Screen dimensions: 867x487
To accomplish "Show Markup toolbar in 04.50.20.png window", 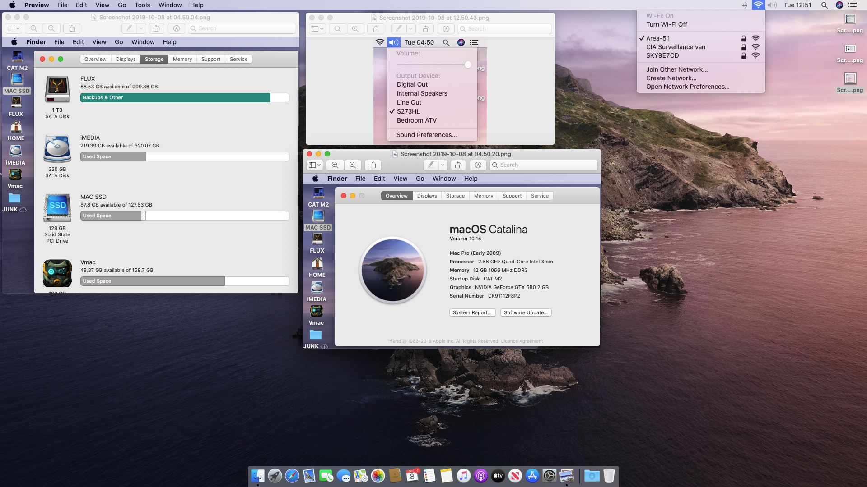I will click(x=478, y=165).
